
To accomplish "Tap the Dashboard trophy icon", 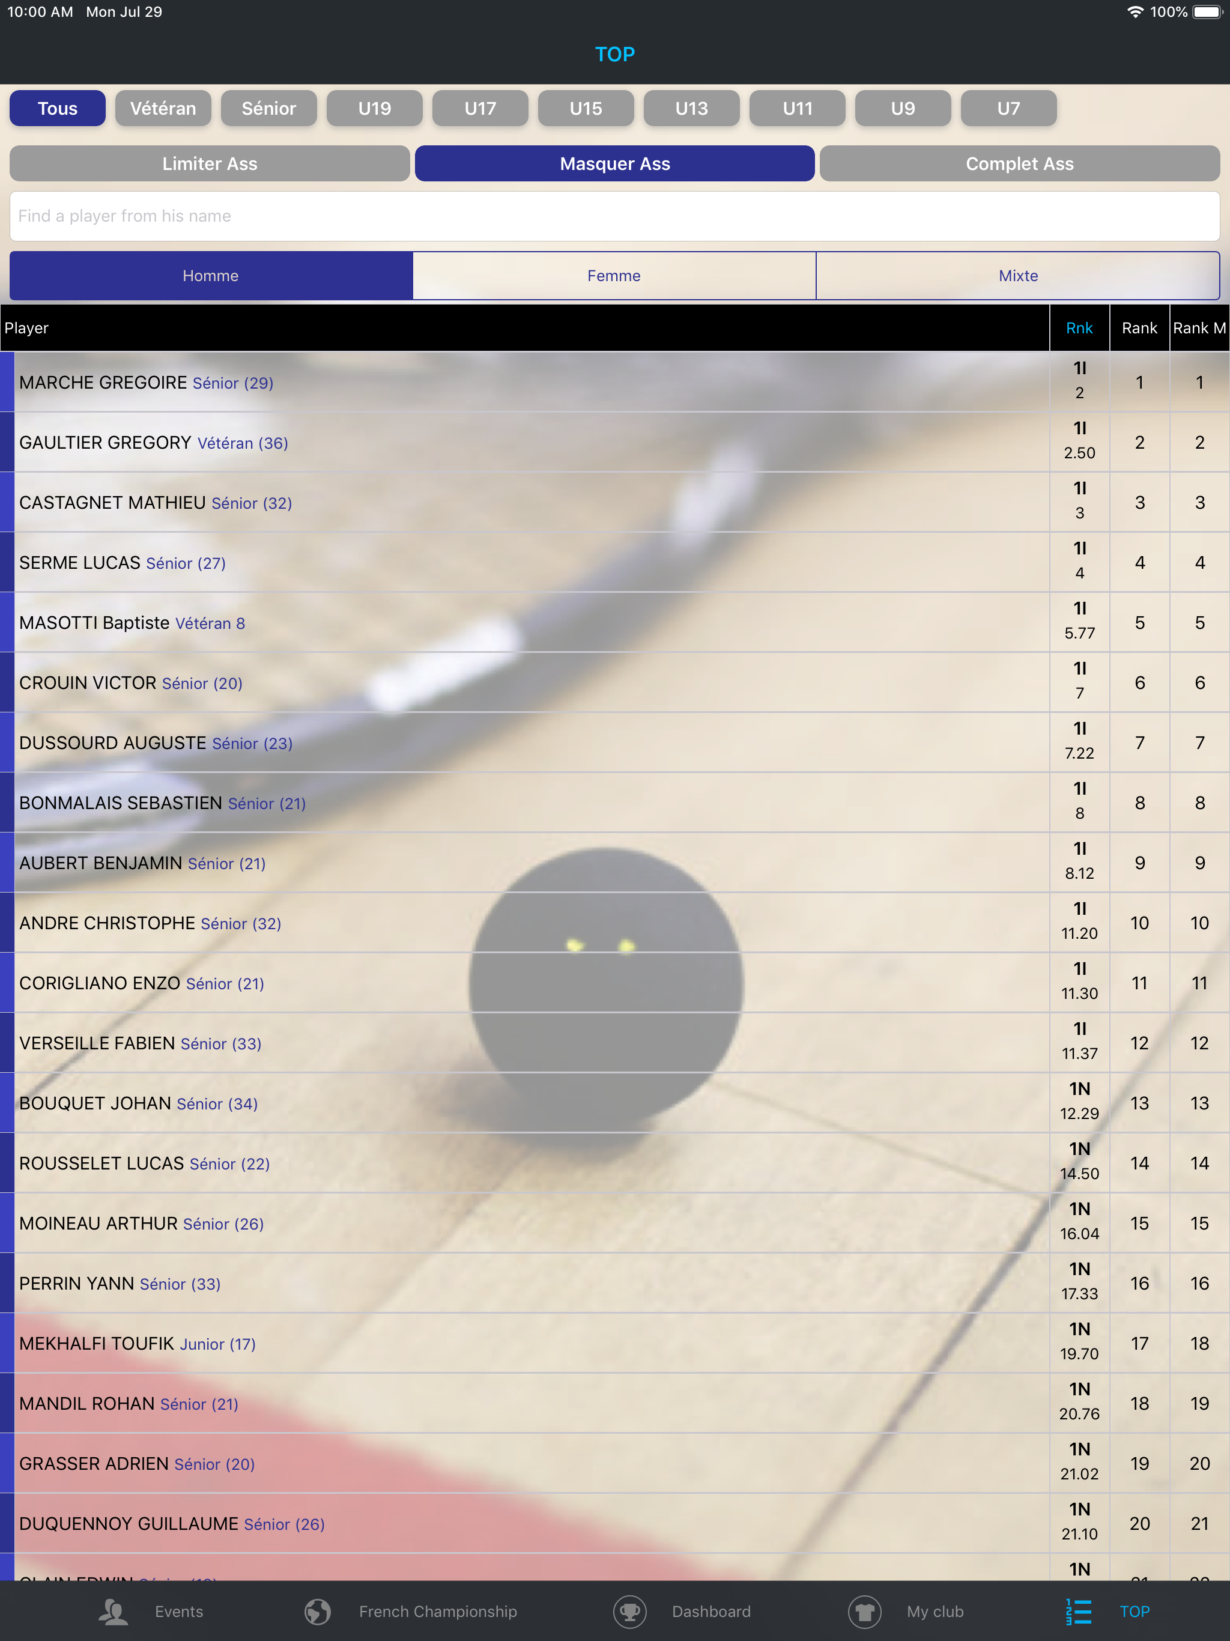I will pos(630,1612).
